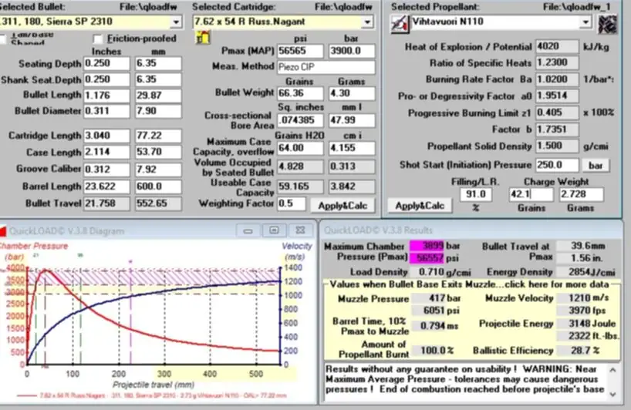Click the Charge Weight grains field

(x=531, y=194)
